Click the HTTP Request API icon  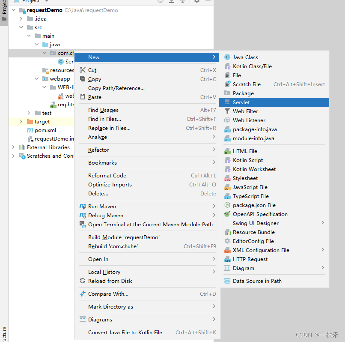pyautogui.click(x=227, y=259)
